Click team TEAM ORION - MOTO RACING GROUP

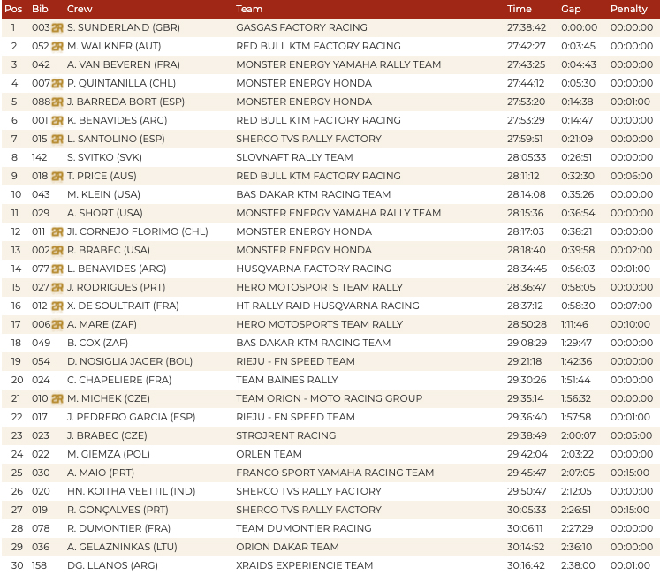[330, 398]
